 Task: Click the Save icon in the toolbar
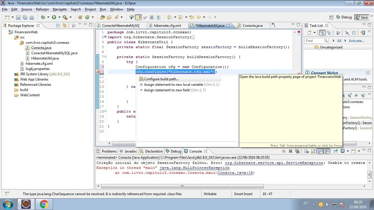pyautogui.click(x=18, y=17)
